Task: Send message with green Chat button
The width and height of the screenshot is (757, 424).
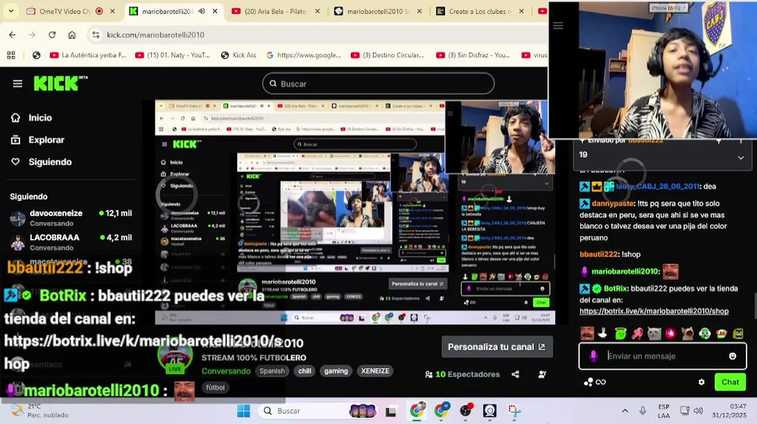Action: 730,382
